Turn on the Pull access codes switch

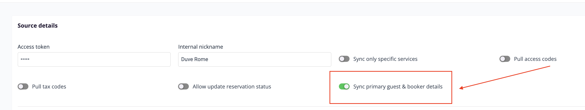[x=505, y=59]
